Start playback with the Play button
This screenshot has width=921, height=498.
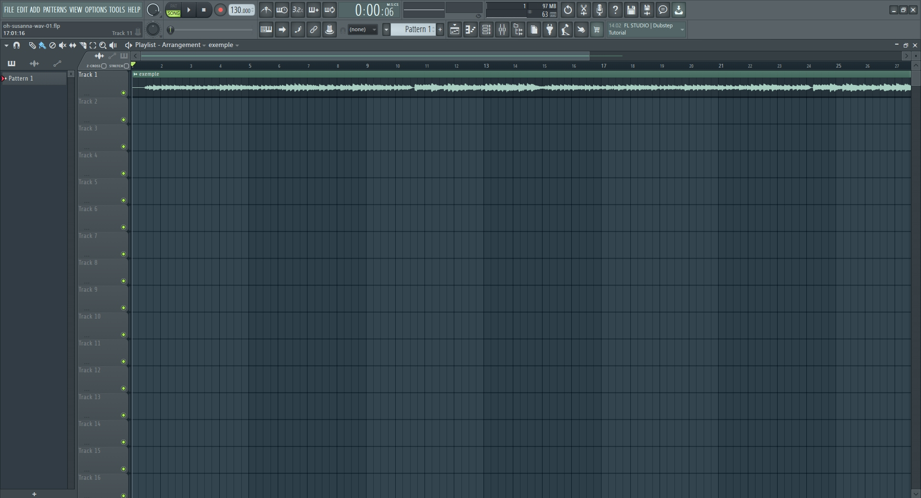(x=189, y=10)
